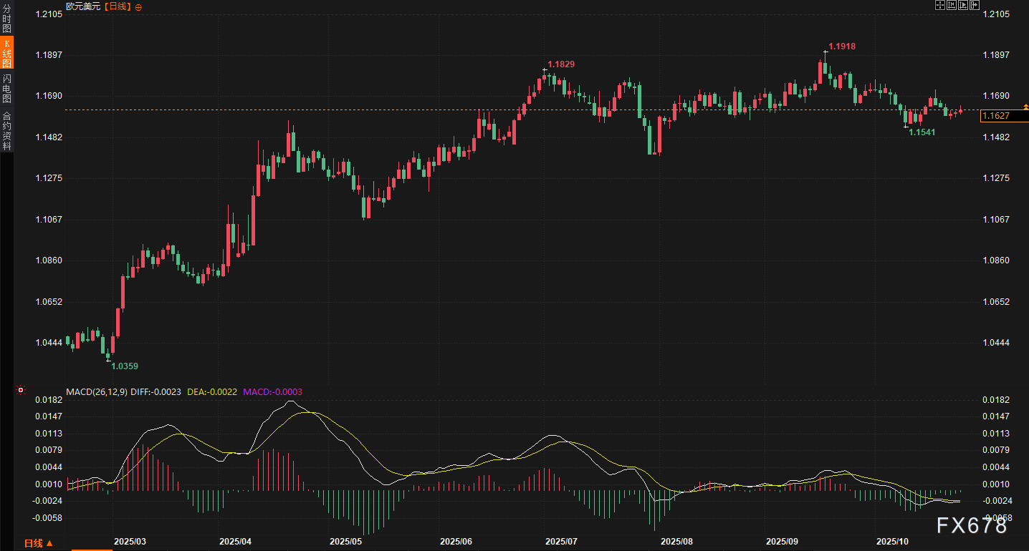The height and width of the screenshot is (551, 1029).
Task: Click the 1.0359 low price marker
Action: pyautogui.click(x=124, y=366)
